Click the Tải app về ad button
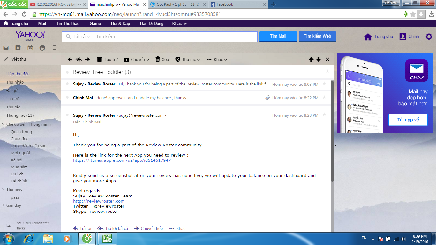The image size is (436, 245). click(x=408, y=120)
